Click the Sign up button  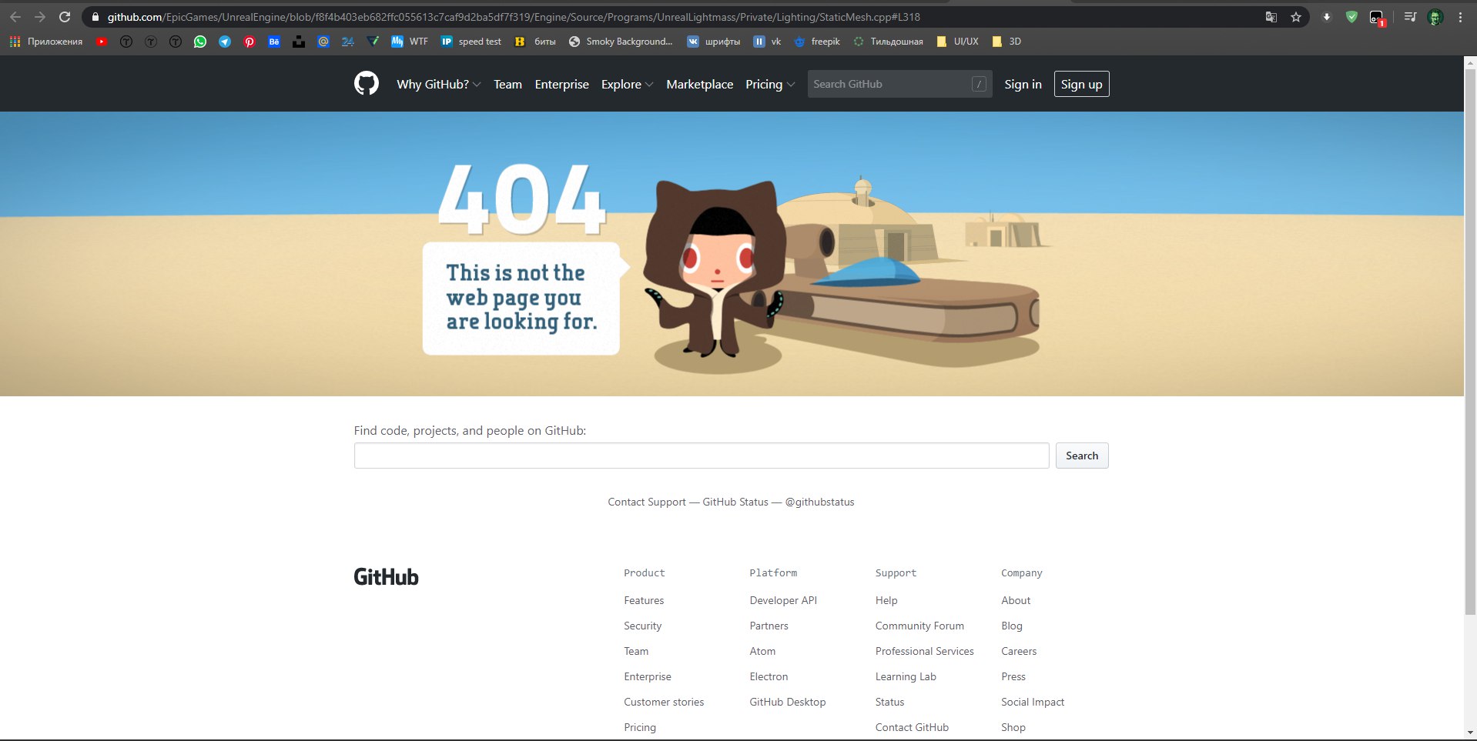click(1081, 84)
